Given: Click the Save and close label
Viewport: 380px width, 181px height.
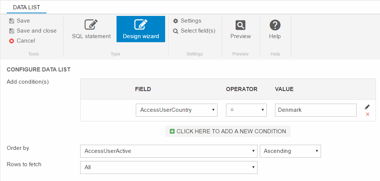Looking at the screenshot, I should [x=37, y=31].
